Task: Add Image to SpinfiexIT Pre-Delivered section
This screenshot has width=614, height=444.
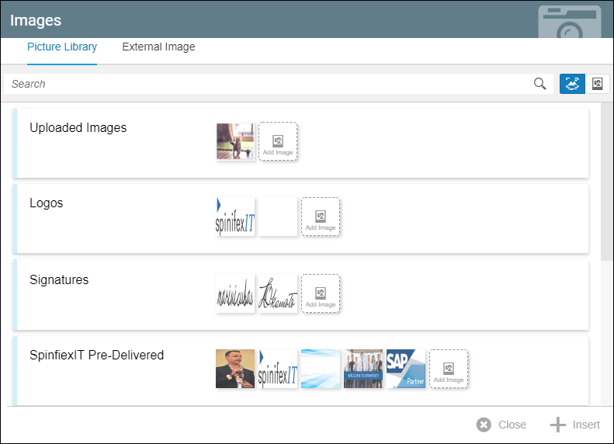Action: pyautogui.click(x=449, y=369)
